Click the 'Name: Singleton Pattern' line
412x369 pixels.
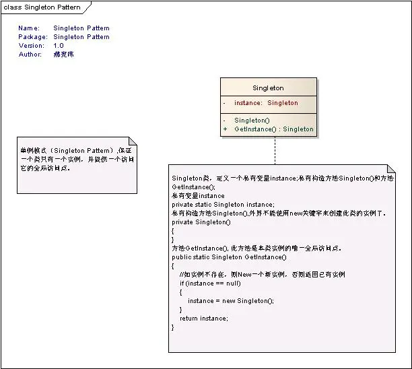[x=64, y=28]
